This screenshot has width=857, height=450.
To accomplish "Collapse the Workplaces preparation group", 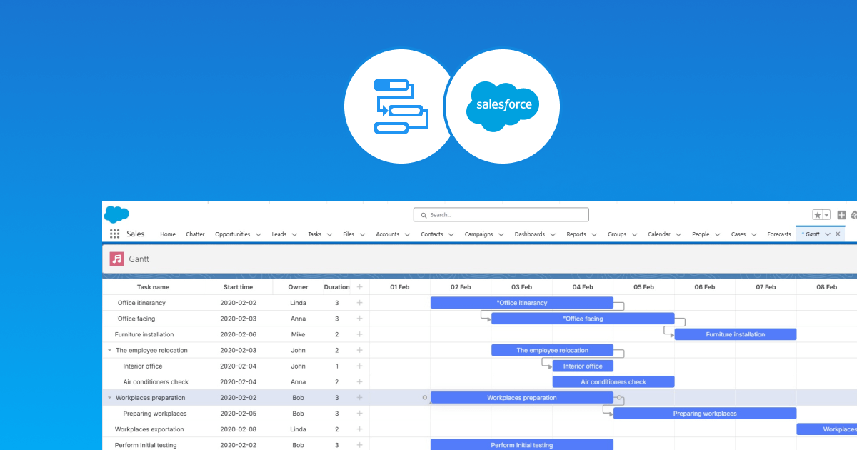I will (x=109, y=398).
